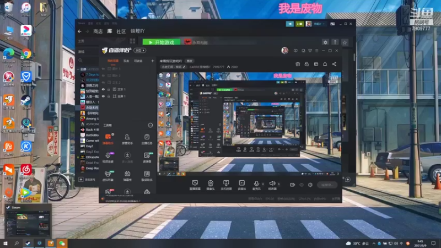Open the companion hamburger menu in title bar
The height and width of the screenshot is (248, 441).
(x=316, y=51)
